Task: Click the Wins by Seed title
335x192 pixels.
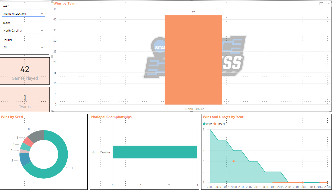Action: coord(12,117)
